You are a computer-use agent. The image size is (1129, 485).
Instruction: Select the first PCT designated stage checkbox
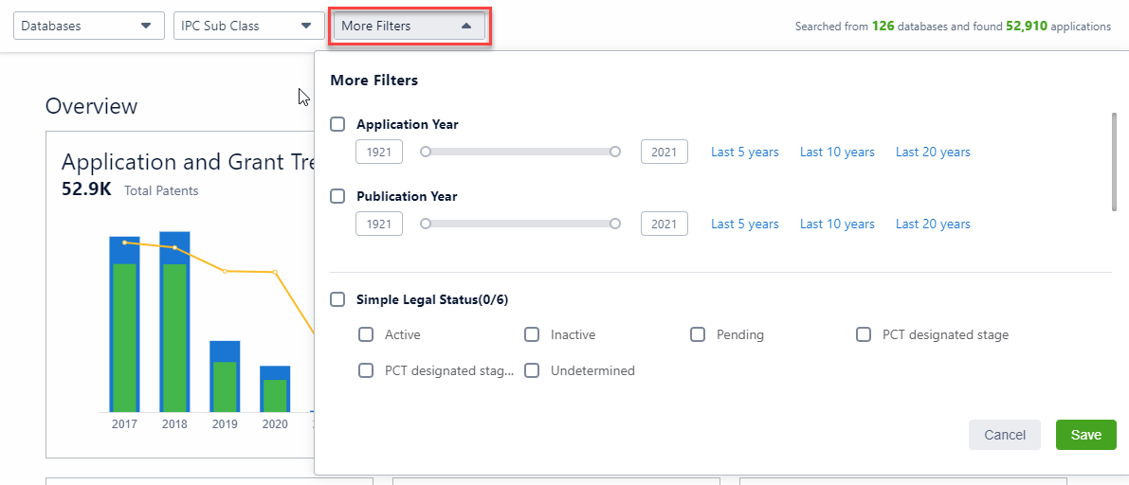point(864,334)
